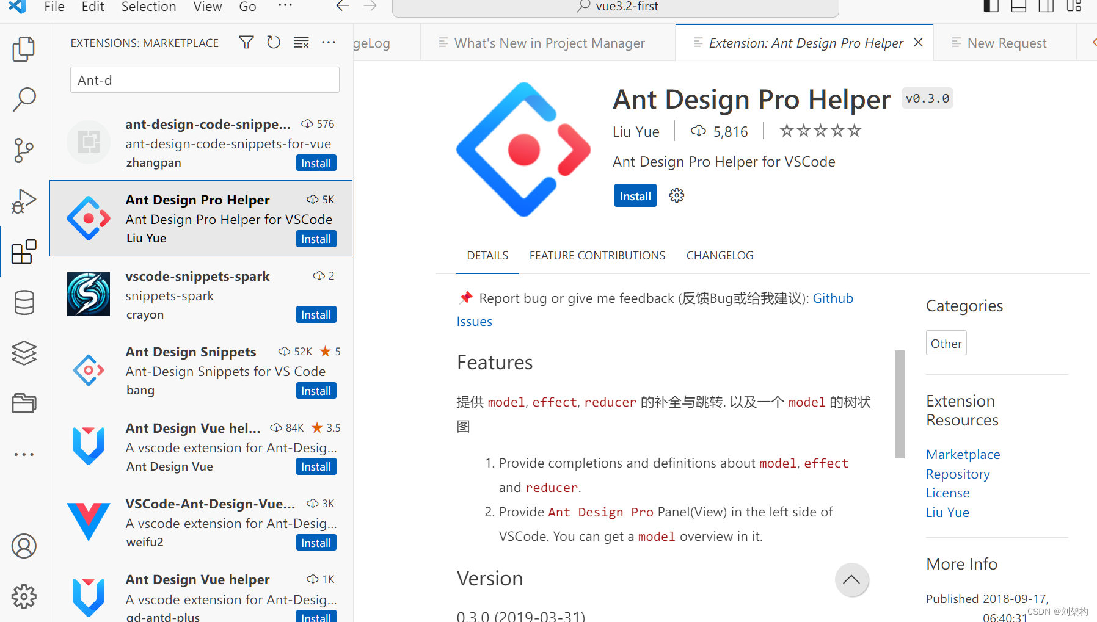
Task: Toggle the secondary side bar layout icon
Action: tap(1046, 6)
